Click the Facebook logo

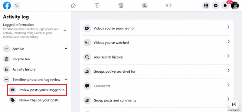pos(7,6)
